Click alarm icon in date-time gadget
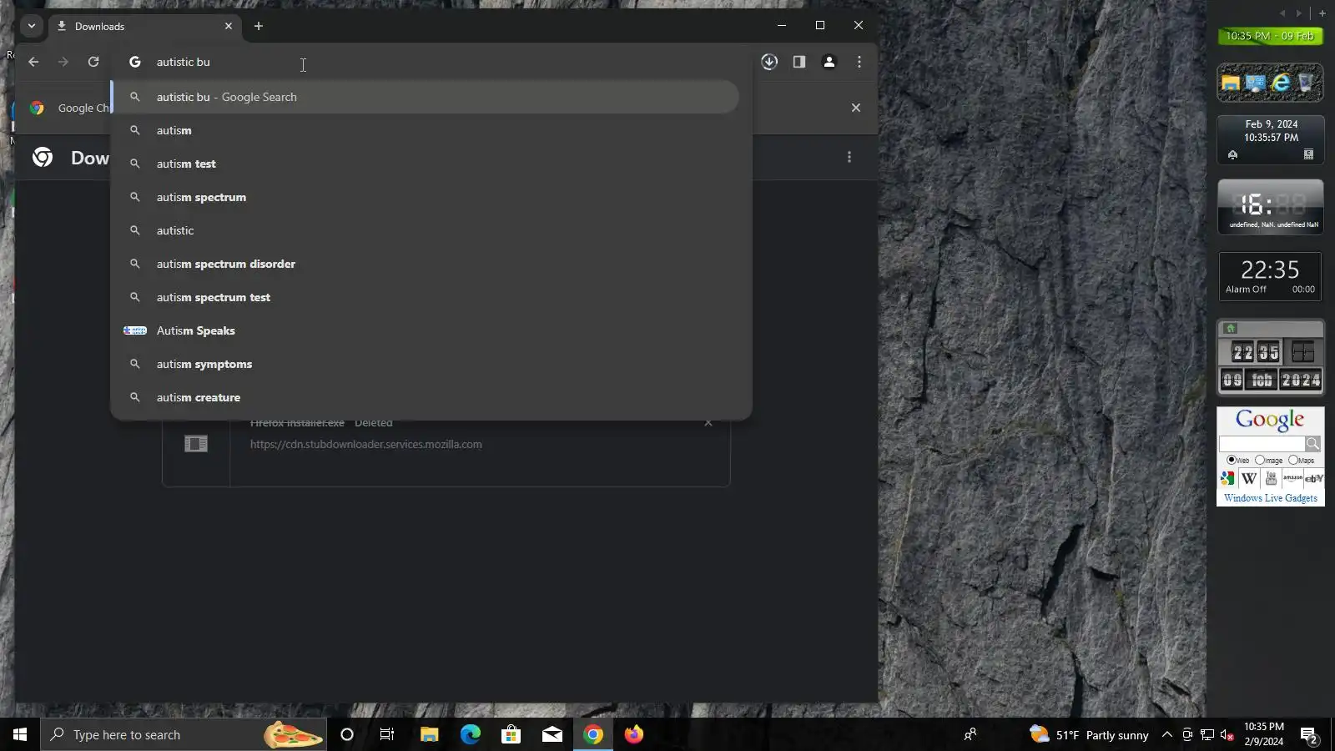1335x751 pixels. point(1232,154)
